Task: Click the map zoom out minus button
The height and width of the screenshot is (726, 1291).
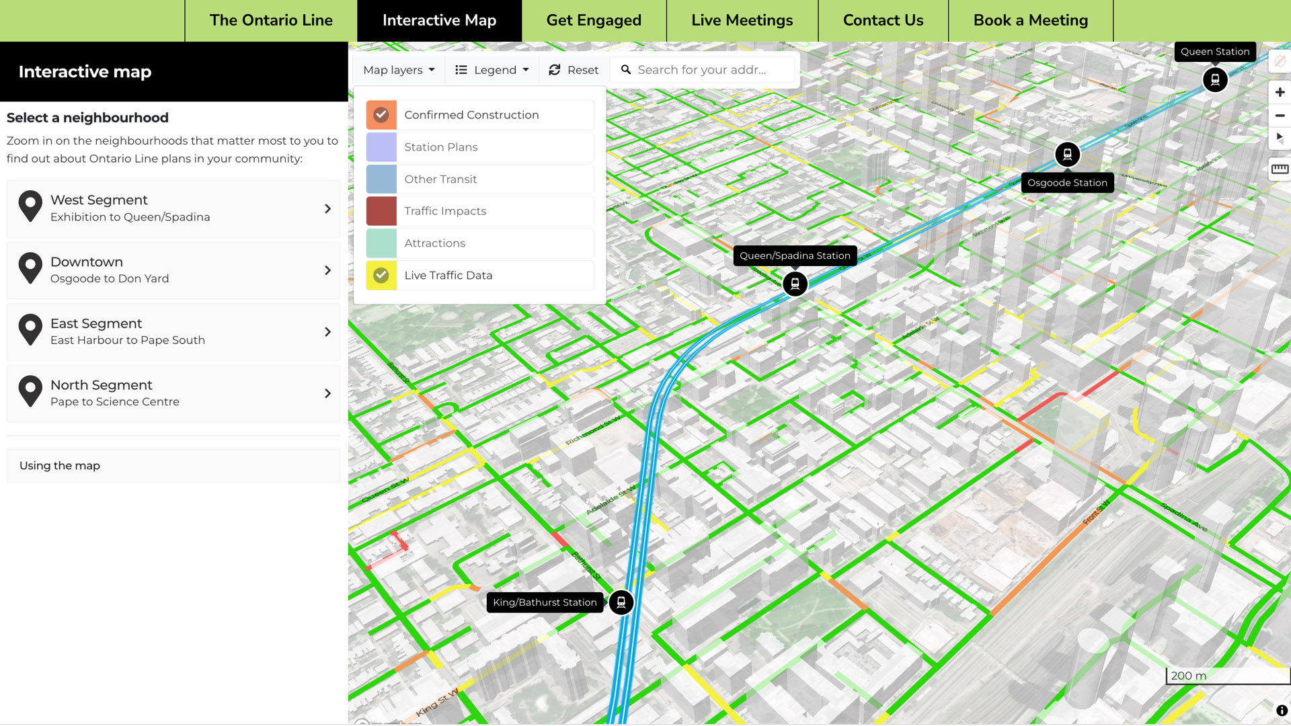Action: tap(1280, 116)
